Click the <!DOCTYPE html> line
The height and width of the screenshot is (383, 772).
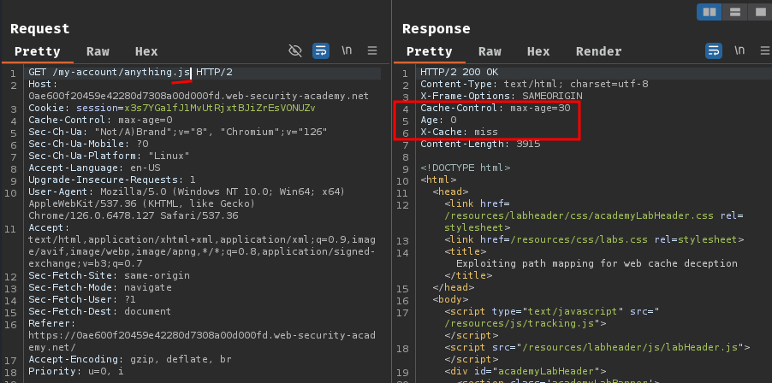click(466, 168)
